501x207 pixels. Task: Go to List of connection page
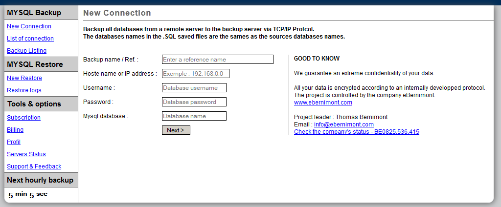(30, 39)
